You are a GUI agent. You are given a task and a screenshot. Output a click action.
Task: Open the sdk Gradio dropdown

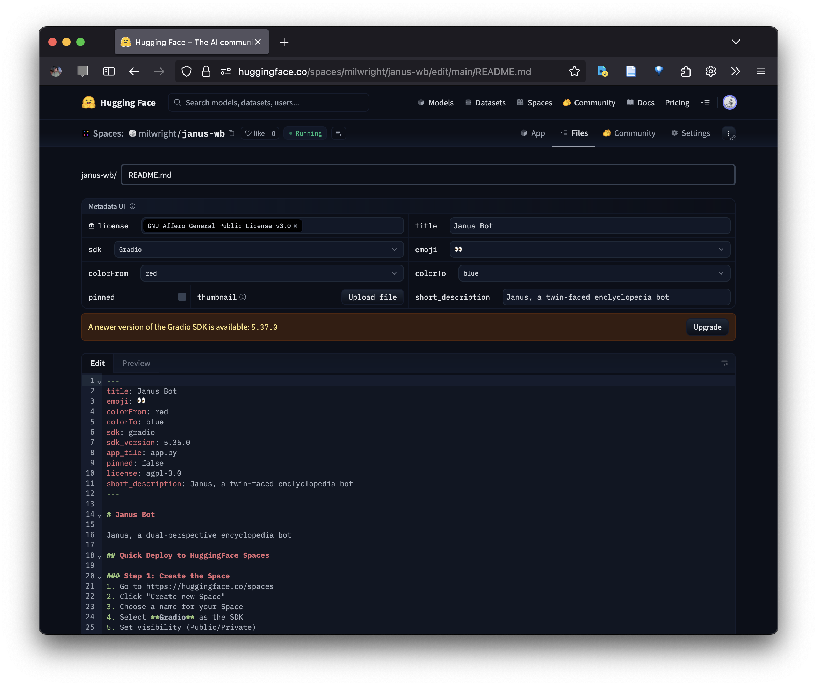pos(258,250)
